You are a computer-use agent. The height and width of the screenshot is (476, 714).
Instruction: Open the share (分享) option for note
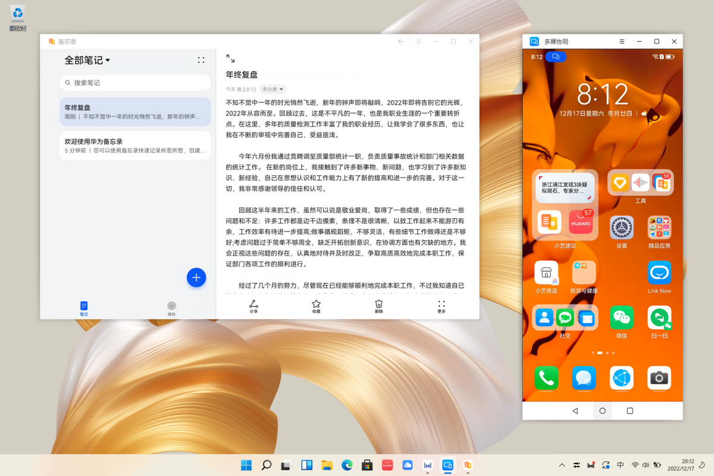[253, 306]
